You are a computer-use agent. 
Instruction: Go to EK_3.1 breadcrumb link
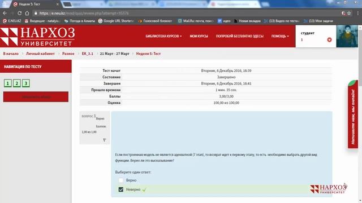[88, 54]
